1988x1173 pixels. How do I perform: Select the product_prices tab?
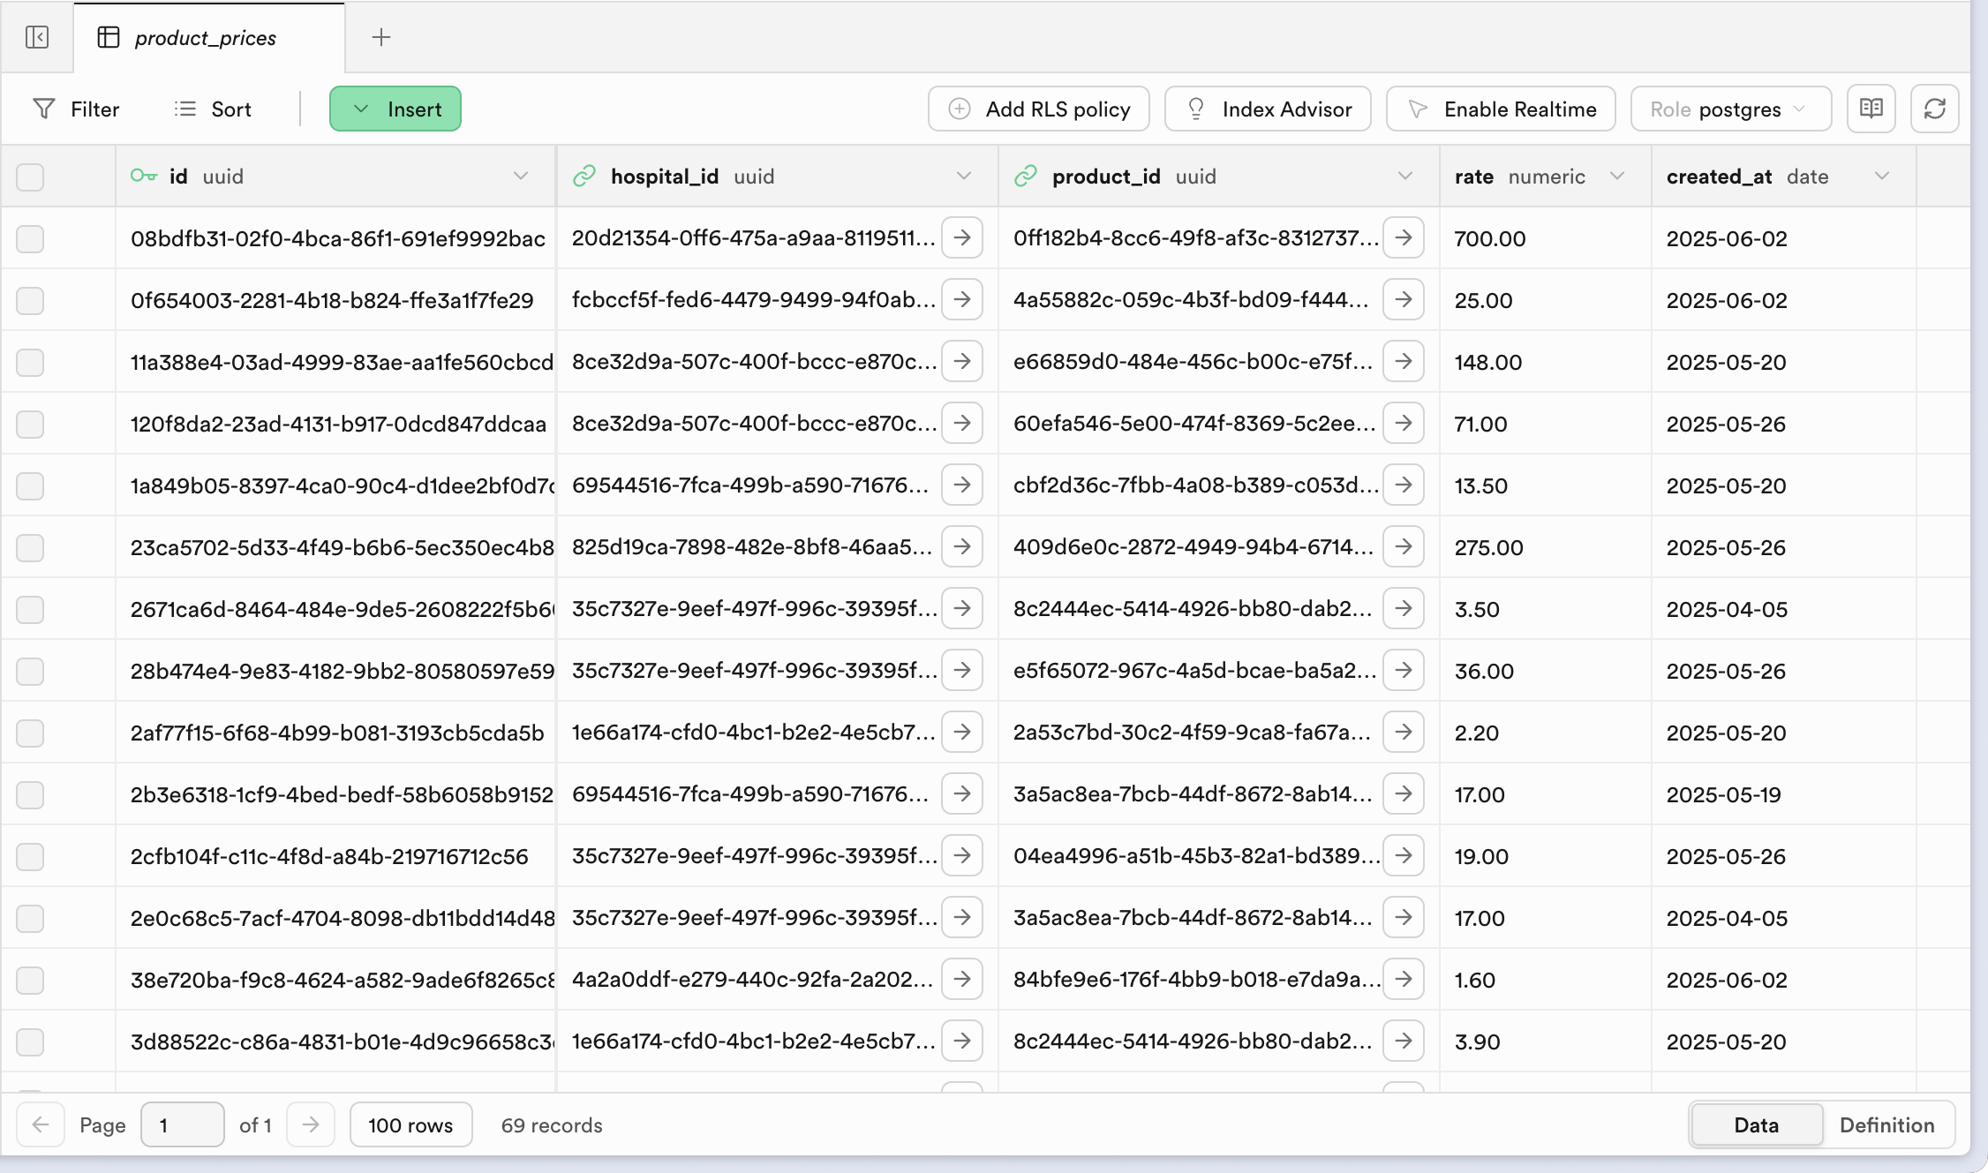[x=206, y=37]
